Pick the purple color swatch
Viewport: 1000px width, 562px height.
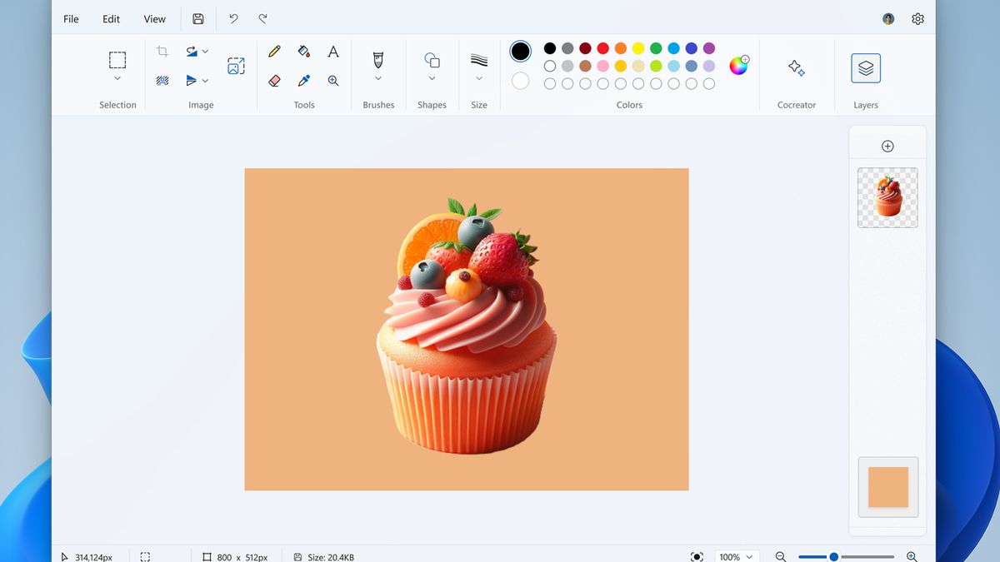click(709, 48)
